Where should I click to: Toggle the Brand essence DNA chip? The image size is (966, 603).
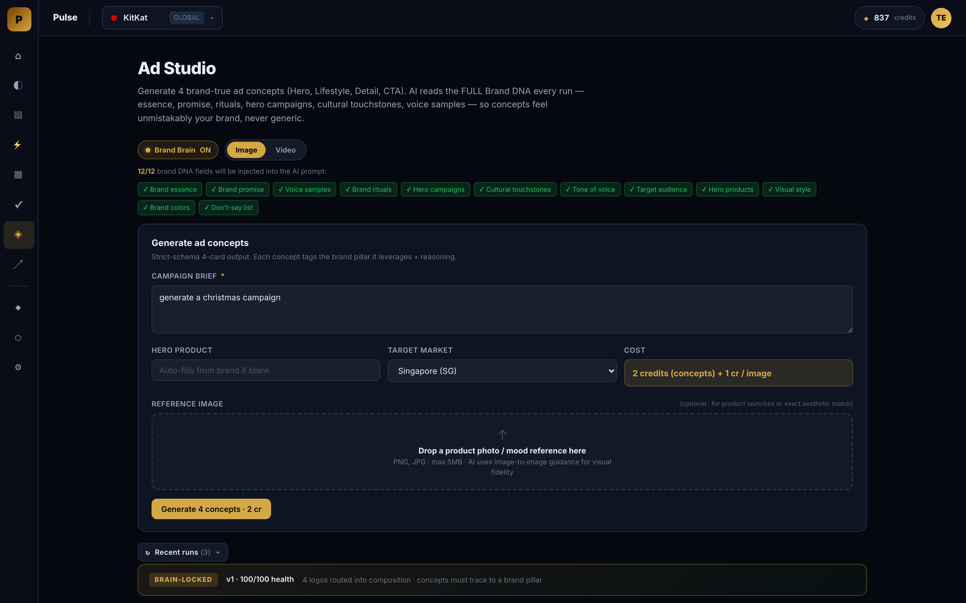(x=170, y=189)
